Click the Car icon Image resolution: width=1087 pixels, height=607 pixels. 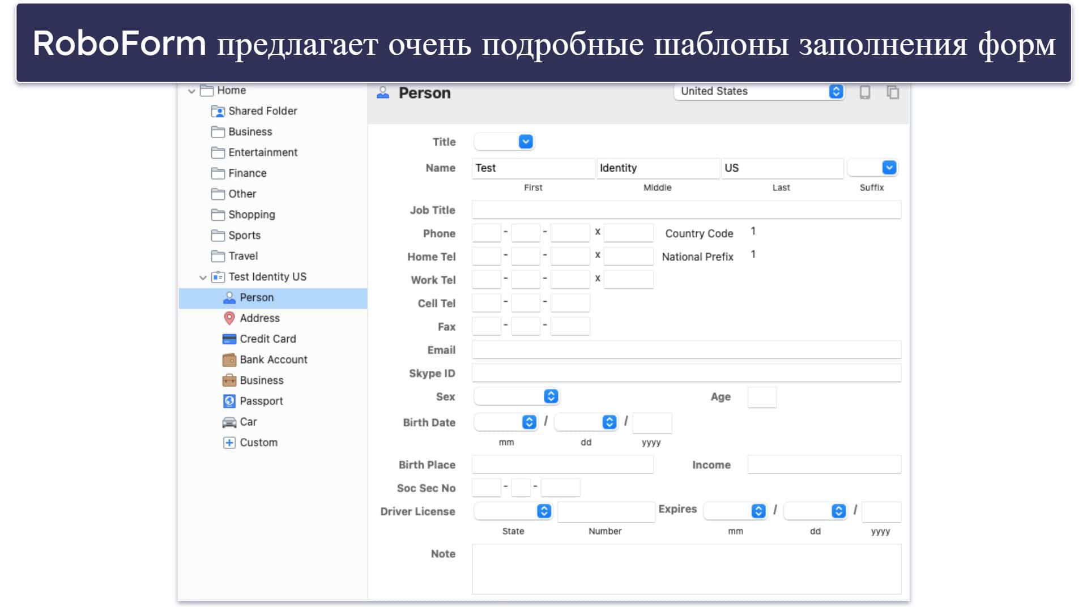pos(229,422)
